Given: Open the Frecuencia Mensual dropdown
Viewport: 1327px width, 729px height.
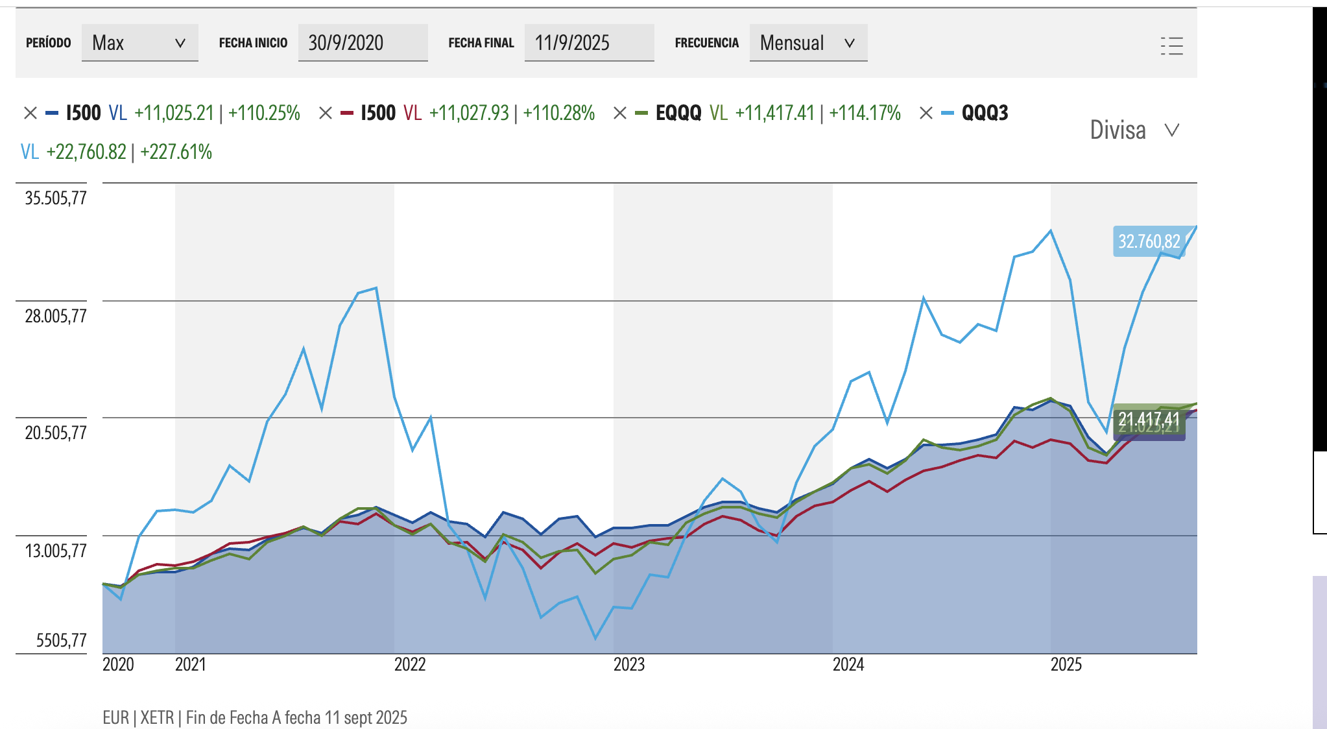Looking at the screenshot, I should [x=808, y=43].
